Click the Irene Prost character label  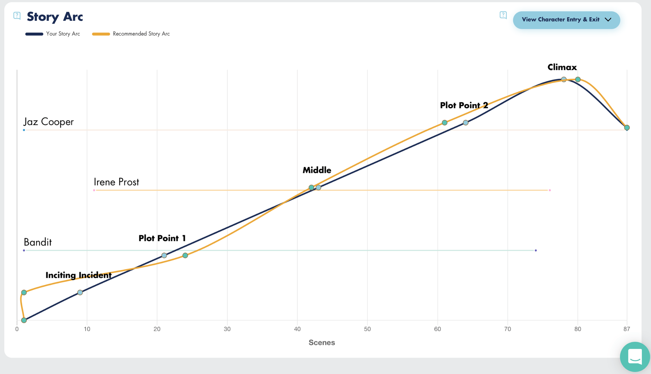[116, 182]
